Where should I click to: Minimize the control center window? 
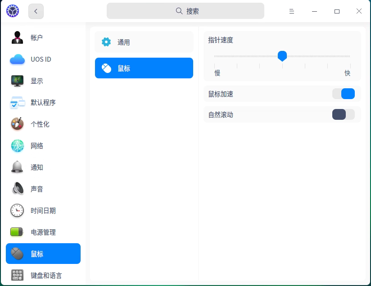(314, 11)
